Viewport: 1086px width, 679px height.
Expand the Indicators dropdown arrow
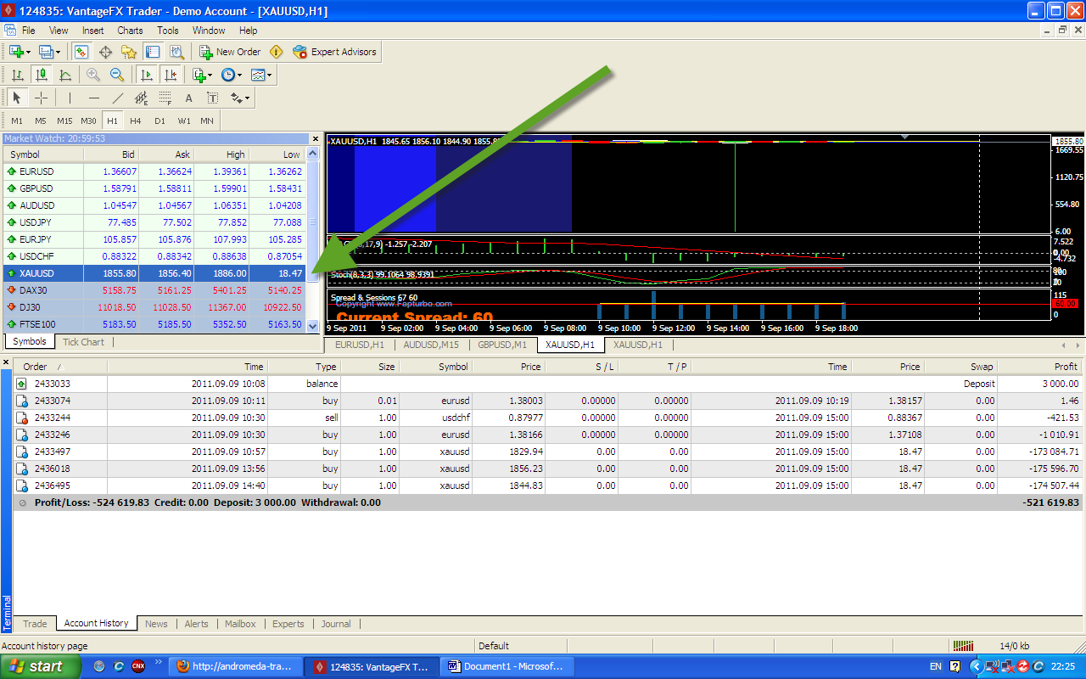211,75
